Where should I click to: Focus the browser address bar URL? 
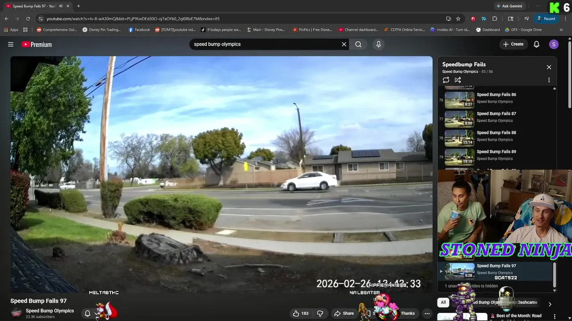(133, 19)
